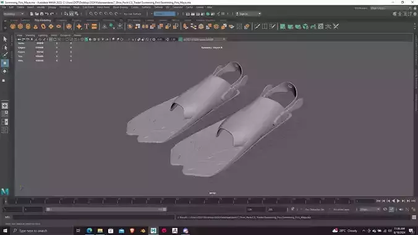Go to start of playback range
Image resolution: width=418 pixels, height=235 pixels.
coord(378,201)
